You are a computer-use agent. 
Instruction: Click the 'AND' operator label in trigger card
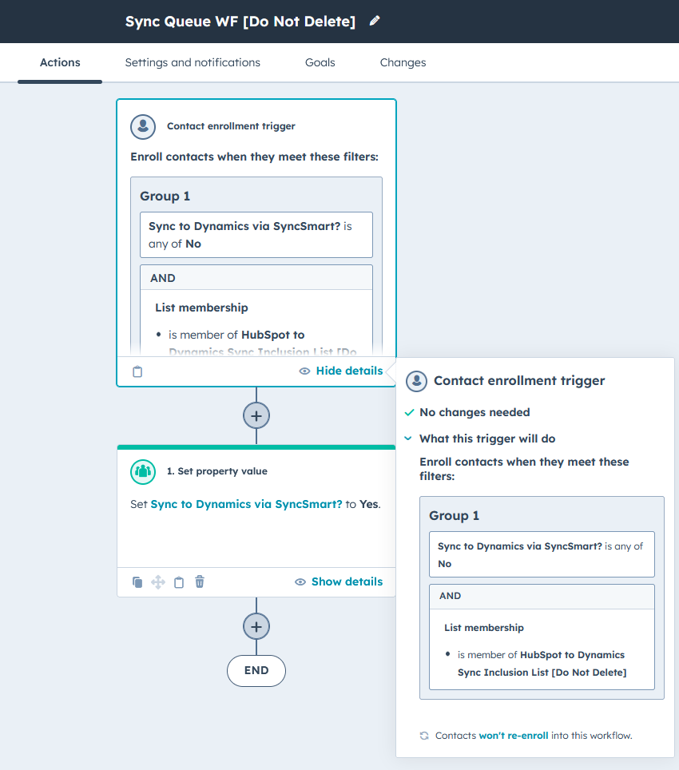click(162, 279)
